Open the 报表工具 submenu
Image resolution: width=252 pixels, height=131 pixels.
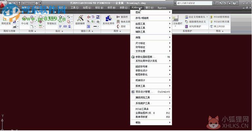pos(151,86)
